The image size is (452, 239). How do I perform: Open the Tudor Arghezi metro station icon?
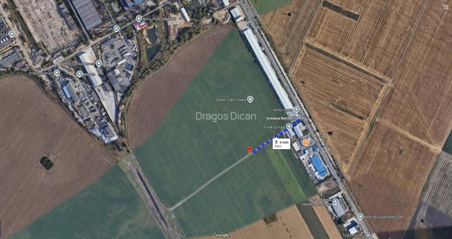pos(368,235)
